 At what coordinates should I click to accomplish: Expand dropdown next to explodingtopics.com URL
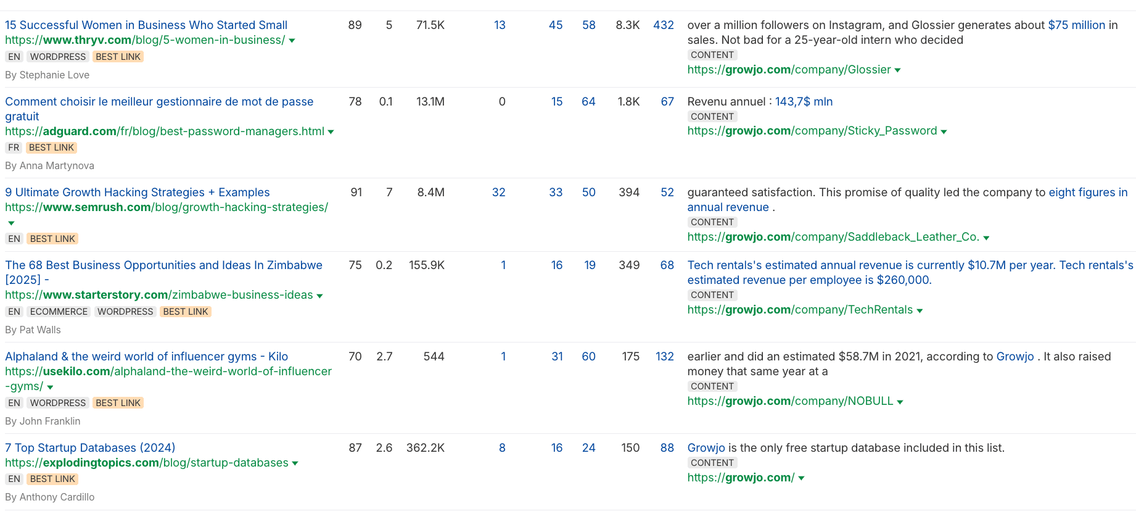click(295, 464)
